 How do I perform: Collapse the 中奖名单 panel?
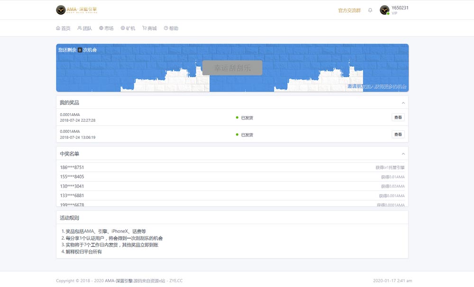pyautogui.click(x=403, y=154)
